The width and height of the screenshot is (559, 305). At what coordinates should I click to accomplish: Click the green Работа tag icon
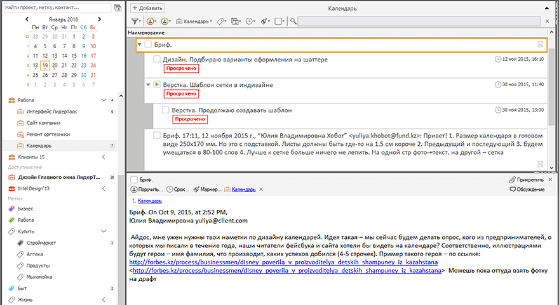click(x=11, y=220)
